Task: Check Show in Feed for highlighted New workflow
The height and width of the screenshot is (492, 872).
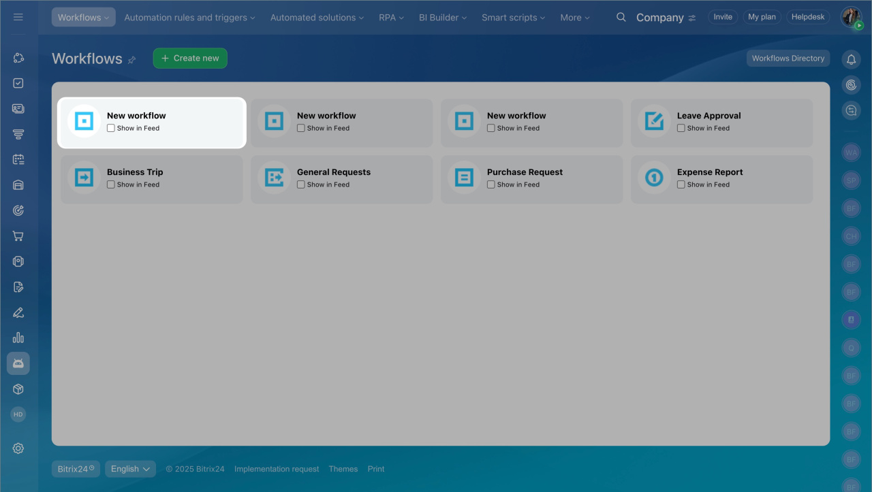Action: (111, 128)
